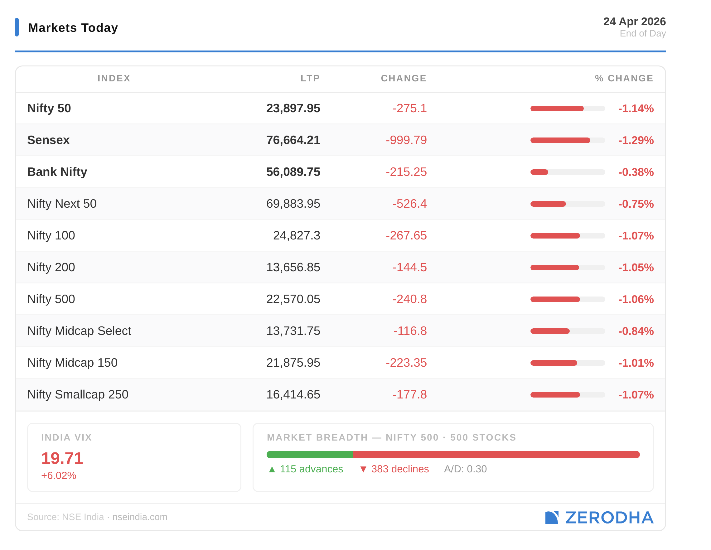Sort by % CHANGE column header

pos(624,78)
